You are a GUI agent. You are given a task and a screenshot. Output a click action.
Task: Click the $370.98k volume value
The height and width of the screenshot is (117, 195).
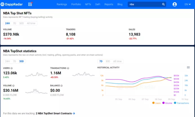point(11,34)
